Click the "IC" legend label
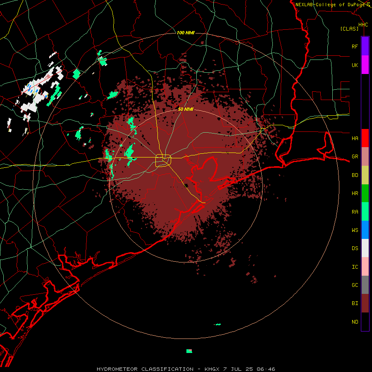372x372 pixels. [355, 267]
